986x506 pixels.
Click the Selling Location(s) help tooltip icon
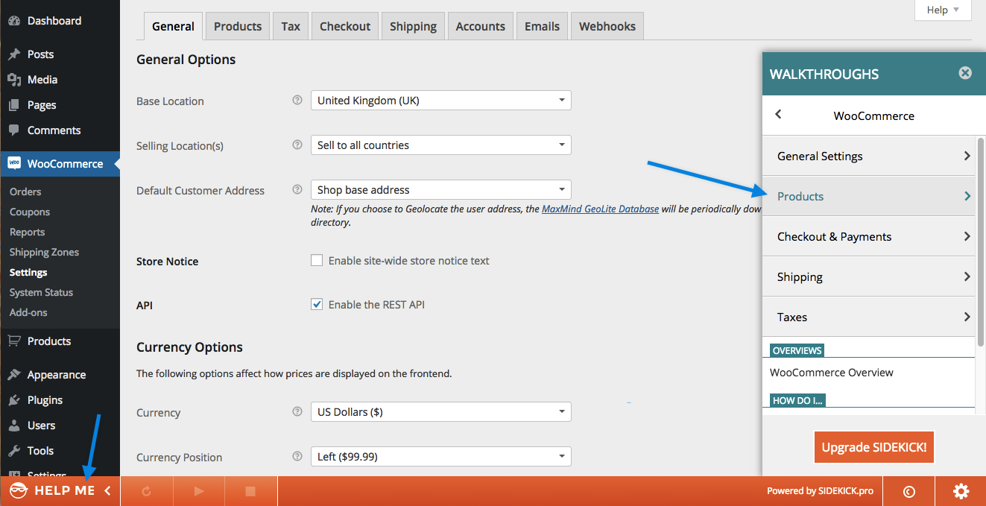point(297,145)
